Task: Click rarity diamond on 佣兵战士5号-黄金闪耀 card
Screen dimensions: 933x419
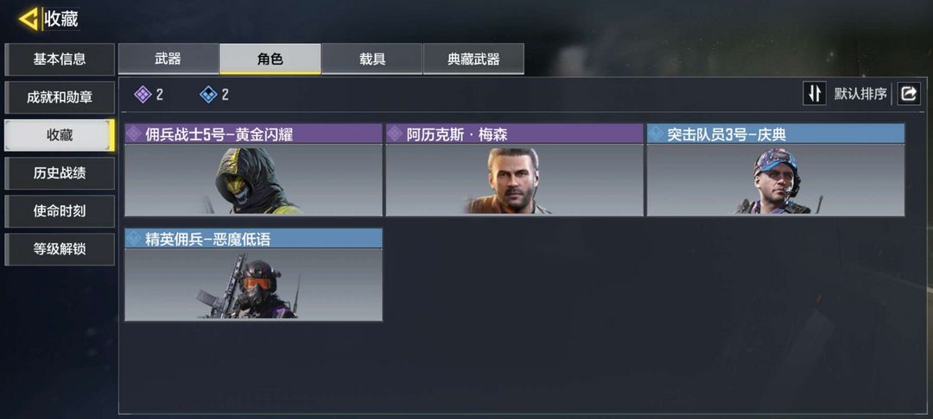Action: [134, 134]
